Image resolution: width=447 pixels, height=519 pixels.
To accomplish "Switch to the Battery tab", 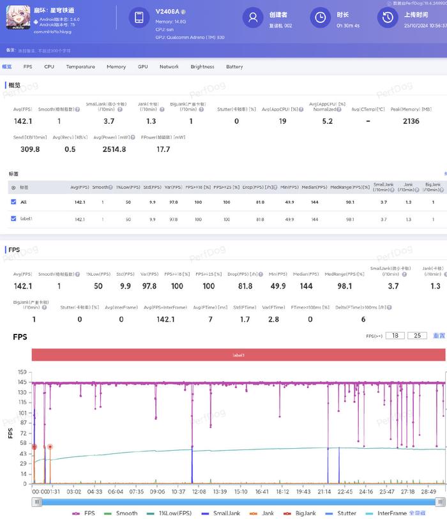I will [234, 66].
